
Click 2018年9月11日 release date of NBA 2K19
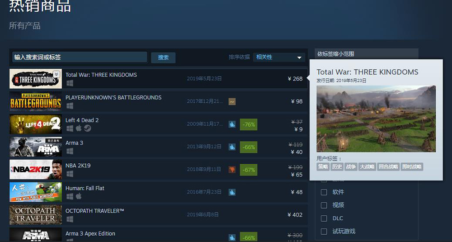point(204,169)
